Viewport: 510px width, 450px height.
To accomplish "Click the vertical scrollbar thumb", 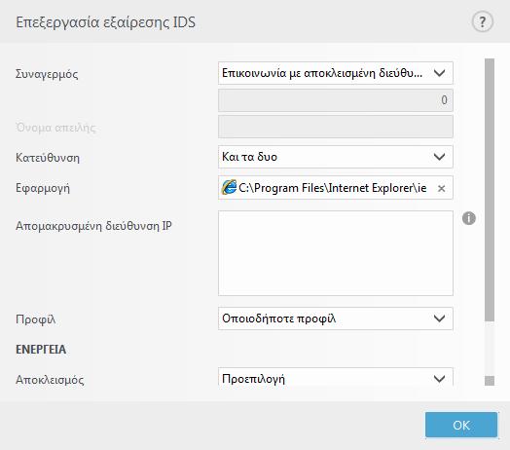I will (x=490, y=190).
